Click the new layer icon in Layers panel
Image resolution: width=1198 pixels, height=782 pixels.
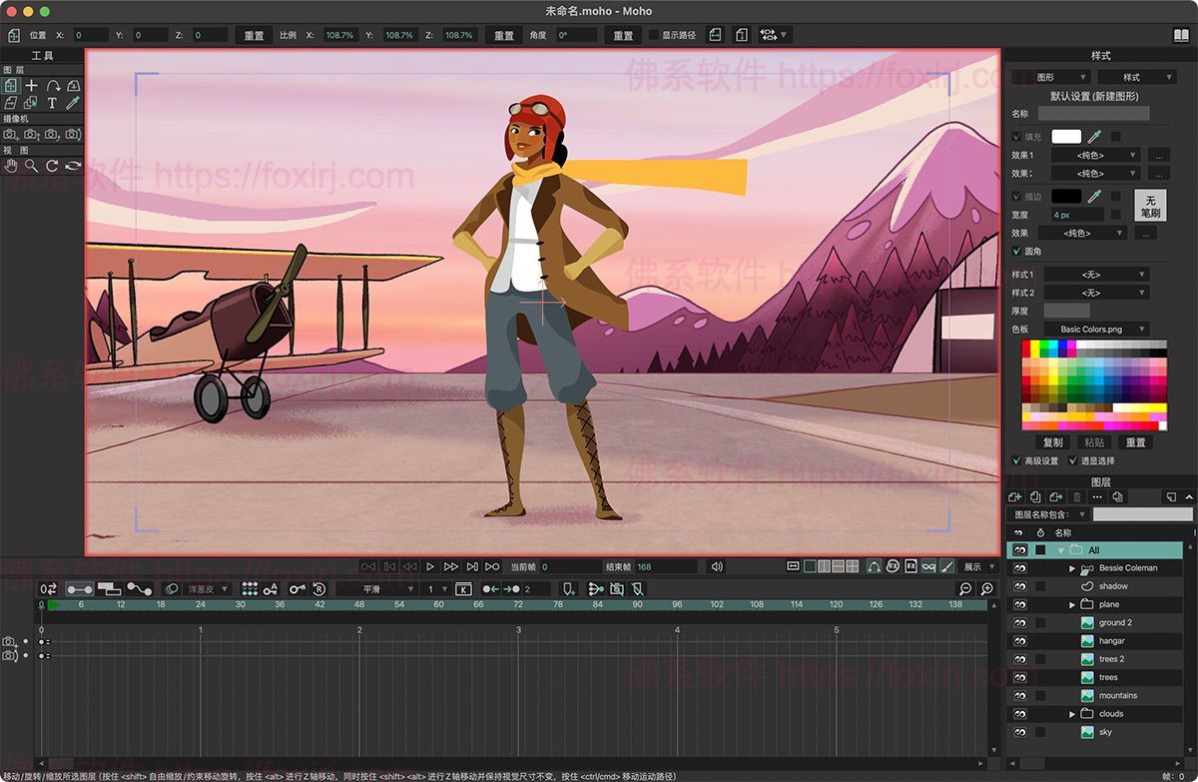(1015, 496)
